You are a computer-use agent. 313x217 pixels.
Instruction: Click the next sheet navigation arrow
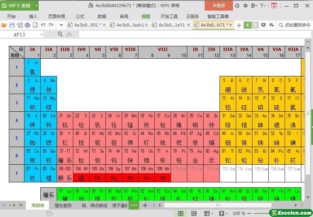(x=15, y=205)
